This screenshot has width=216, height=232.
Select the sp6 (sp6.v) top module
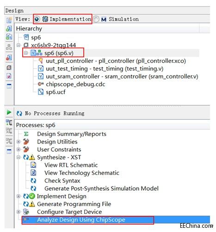click(59, 53)
